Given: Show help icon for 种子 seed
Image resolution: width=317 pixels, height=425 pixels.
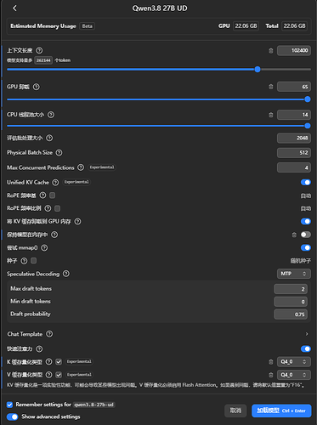Looking at the screenshot, I should point(24,261).
